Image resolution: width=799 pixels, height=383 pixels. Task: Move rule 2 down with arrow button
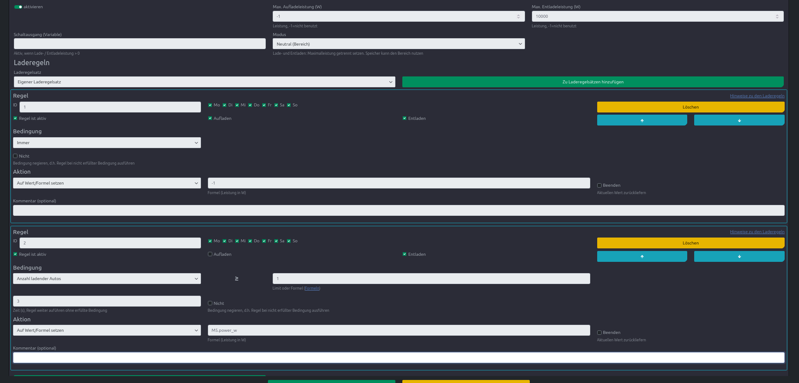coord(739,257)
